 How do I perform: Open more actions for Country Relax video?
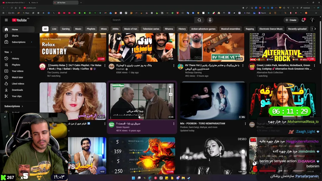pos(105,66)
